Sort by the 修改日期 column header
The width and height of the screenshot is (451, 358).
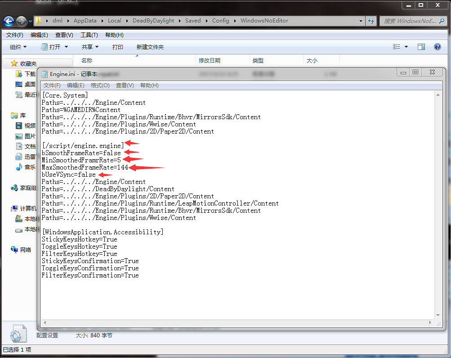(x=209, y=60)
